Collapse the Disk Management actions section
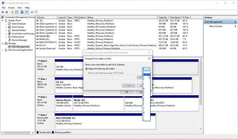 click(235, 22)
